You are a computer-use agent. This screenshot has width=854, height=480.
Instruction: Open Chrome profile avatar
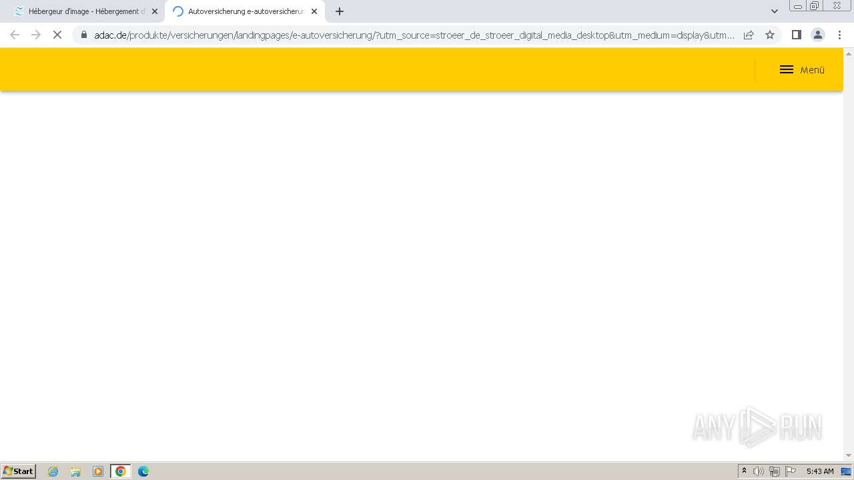point(817,35)
